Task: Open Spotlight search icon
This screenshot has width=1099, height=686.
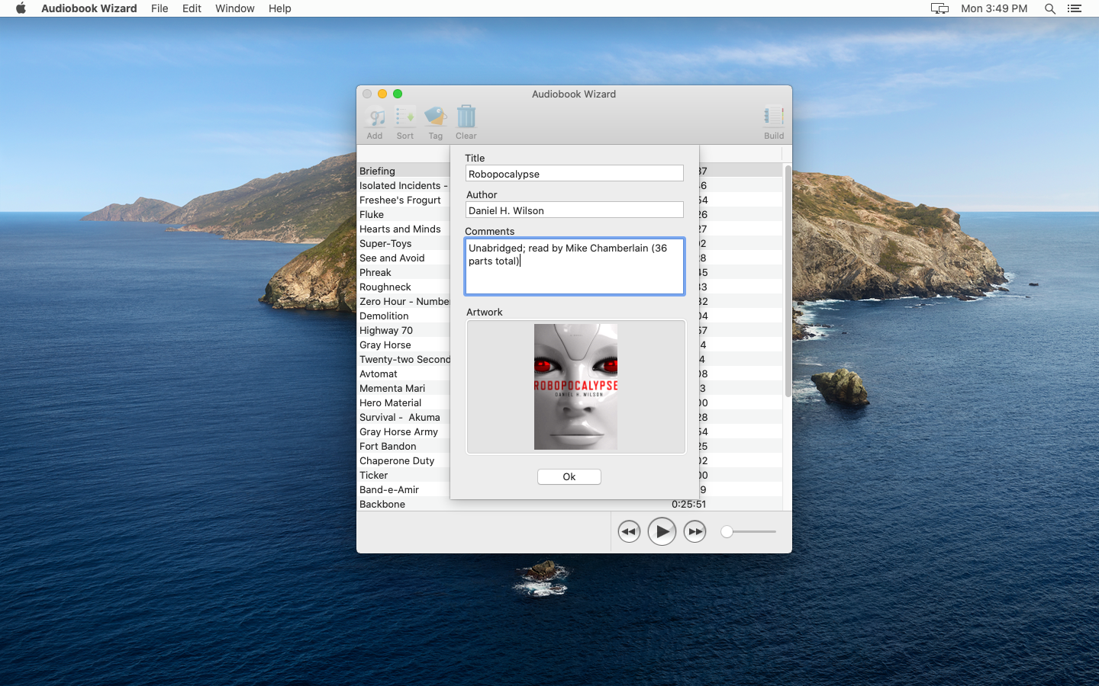Action: coord(1050,8)
